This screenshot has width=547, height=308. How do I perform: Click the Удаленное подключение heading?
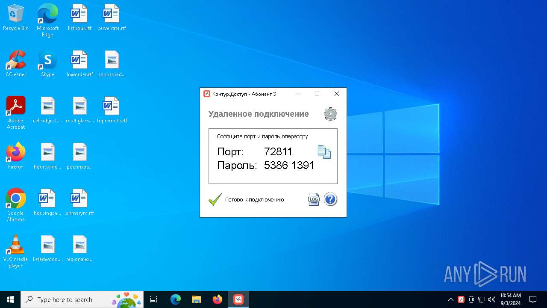(259, 114)
